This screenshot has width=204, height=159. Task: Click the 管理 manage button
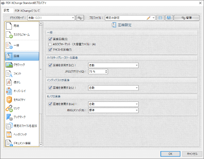187,18
